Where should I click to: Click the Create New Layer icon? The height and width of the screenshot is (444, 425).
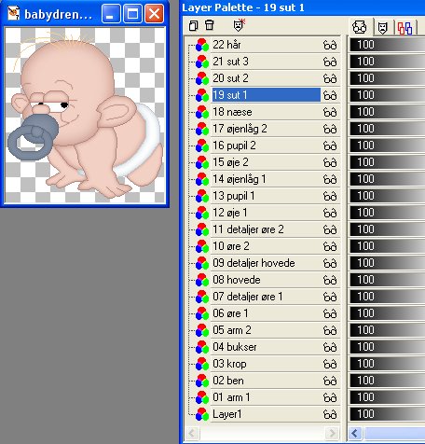click(193, 25)
